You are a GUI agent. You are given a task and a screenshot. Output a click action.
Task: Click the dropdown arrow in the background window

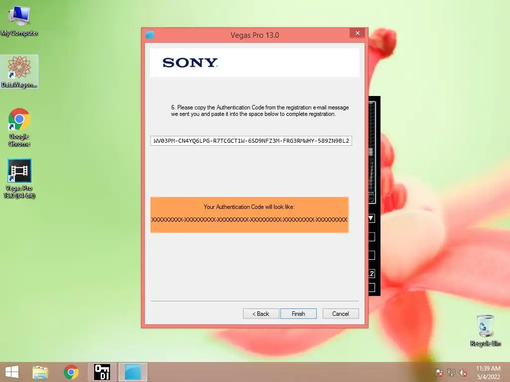[371, 218]
